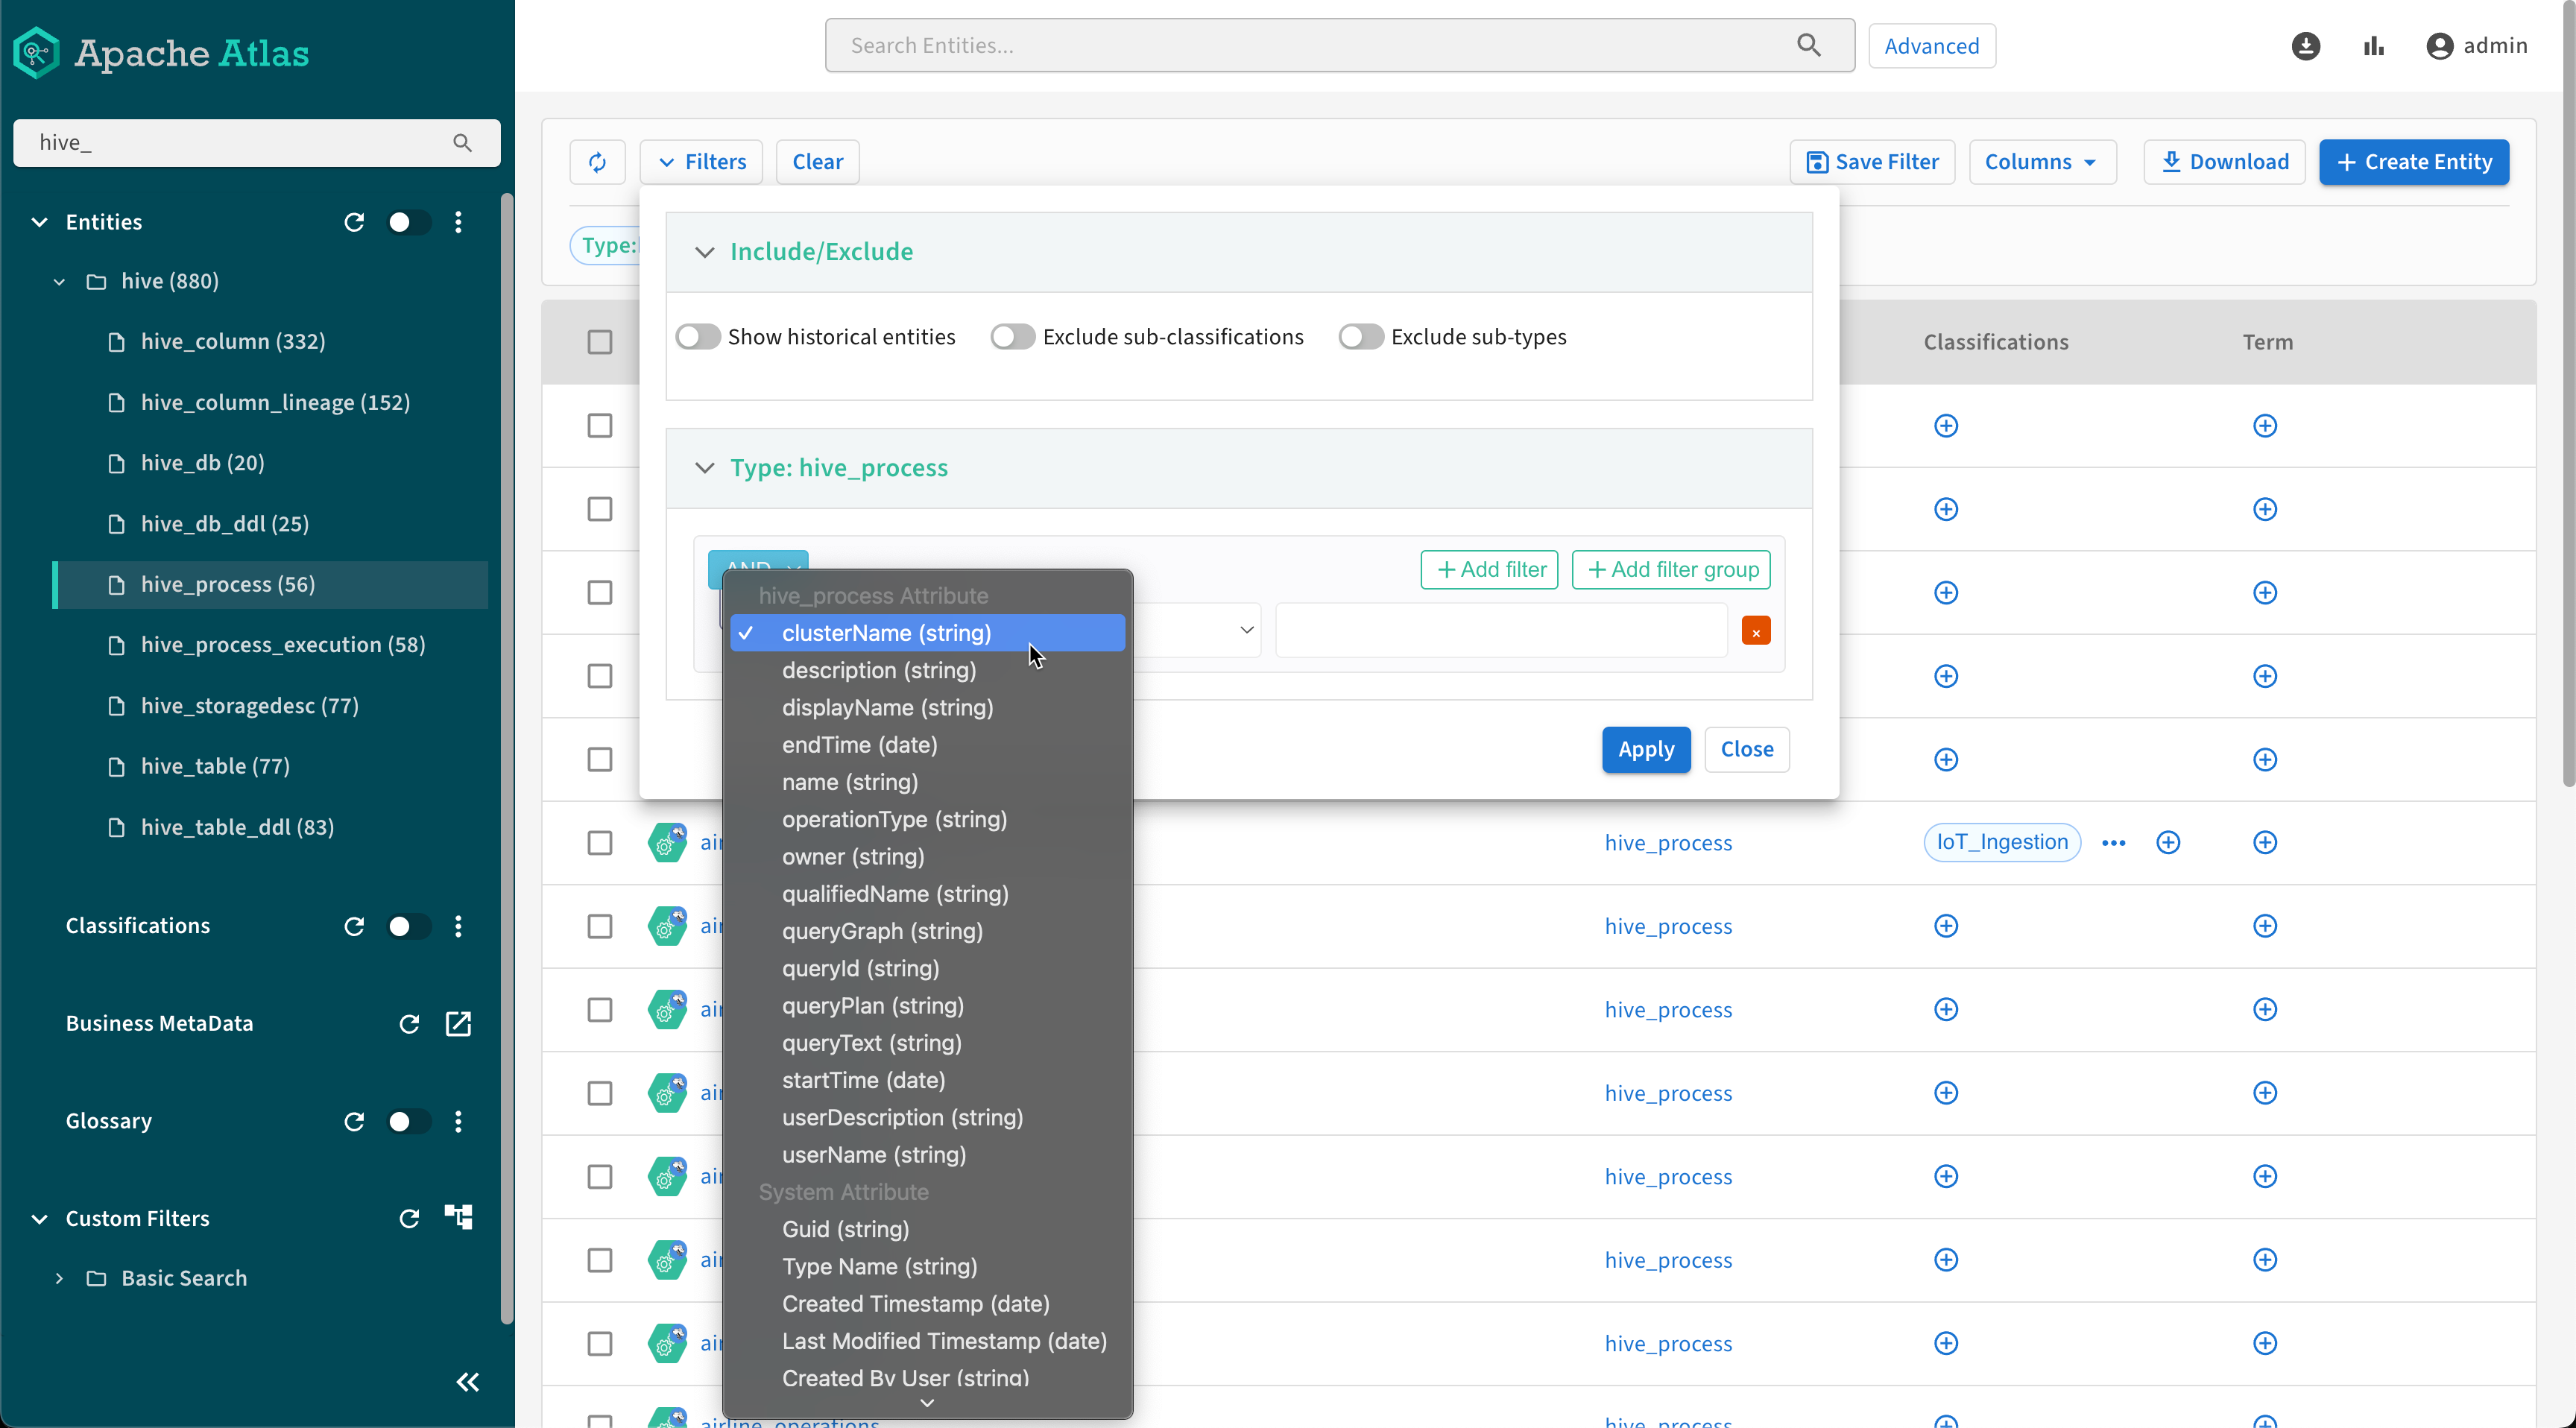Screen dimensions: 2576x1428
Task: Remove filter rule with red delete icon
Action: pyautogui.click(x=1755, y=631)
